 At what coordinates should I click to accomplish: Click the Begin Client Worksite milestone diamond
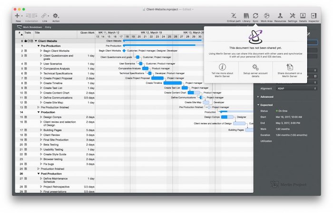point(124,51)
